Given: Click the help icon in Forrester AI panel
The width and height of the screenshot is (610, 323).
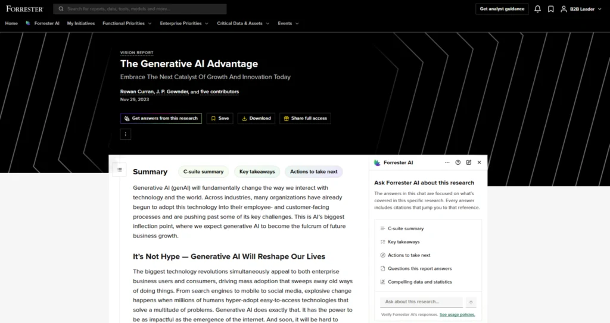Looking at the screenshot, I should (x=458, y=162).
